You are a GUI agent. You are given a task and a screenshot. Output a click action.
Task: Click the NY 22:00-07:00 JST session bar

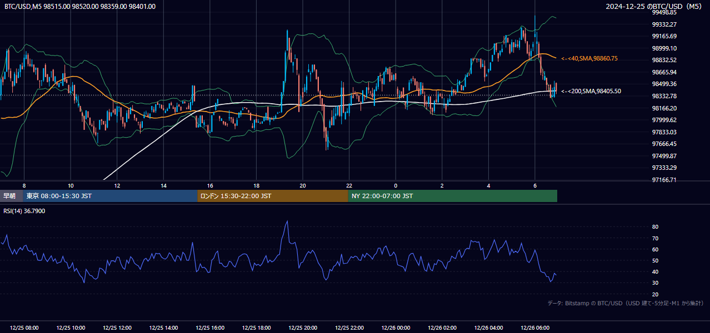453,196
